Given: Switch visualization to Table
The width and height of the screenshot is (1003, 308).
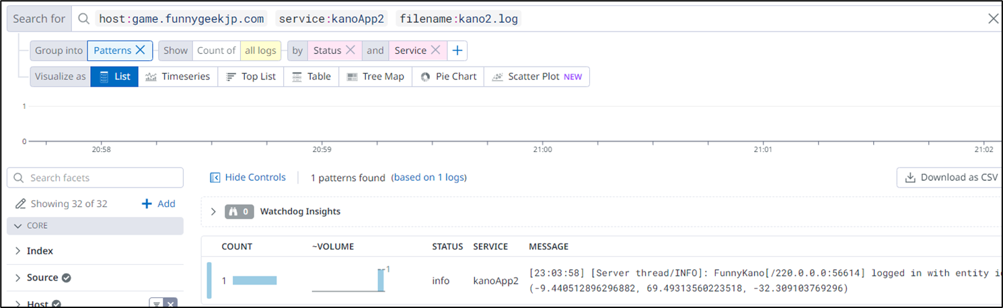Looking at the screenshot, I should [311, 77].
